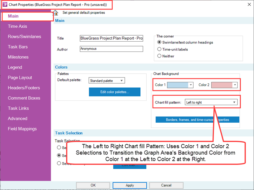Screen dimensions: 254x190
Task: Click the home icon beside Set general default properties
Action: coord(56,13)
